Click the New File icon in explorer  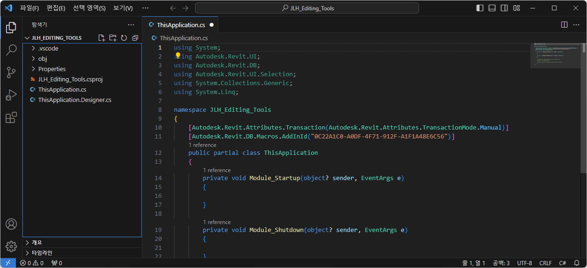pos(101,38)
